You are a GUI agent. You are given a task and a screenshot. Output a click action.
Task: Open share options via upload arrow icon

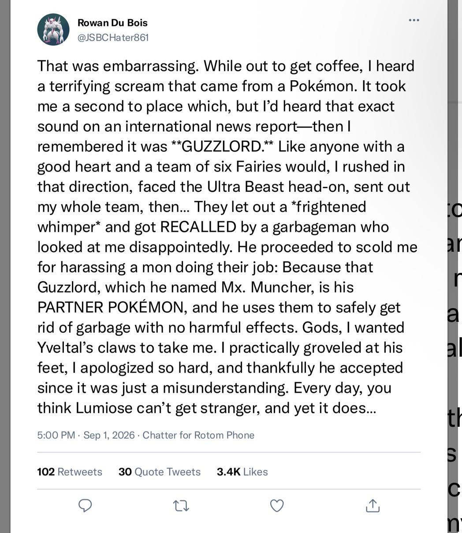[373, 505]
